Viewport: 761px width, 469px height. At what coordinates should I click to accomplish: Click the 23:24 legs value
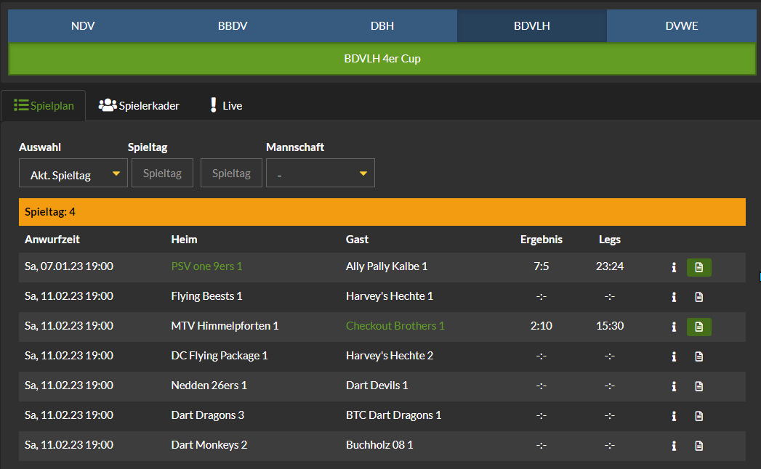click(x=610, y=266)
